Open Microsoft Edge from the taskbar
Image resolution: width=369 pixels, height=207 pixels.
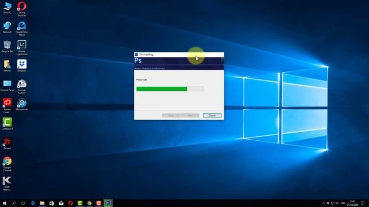(x=33, y=203)
